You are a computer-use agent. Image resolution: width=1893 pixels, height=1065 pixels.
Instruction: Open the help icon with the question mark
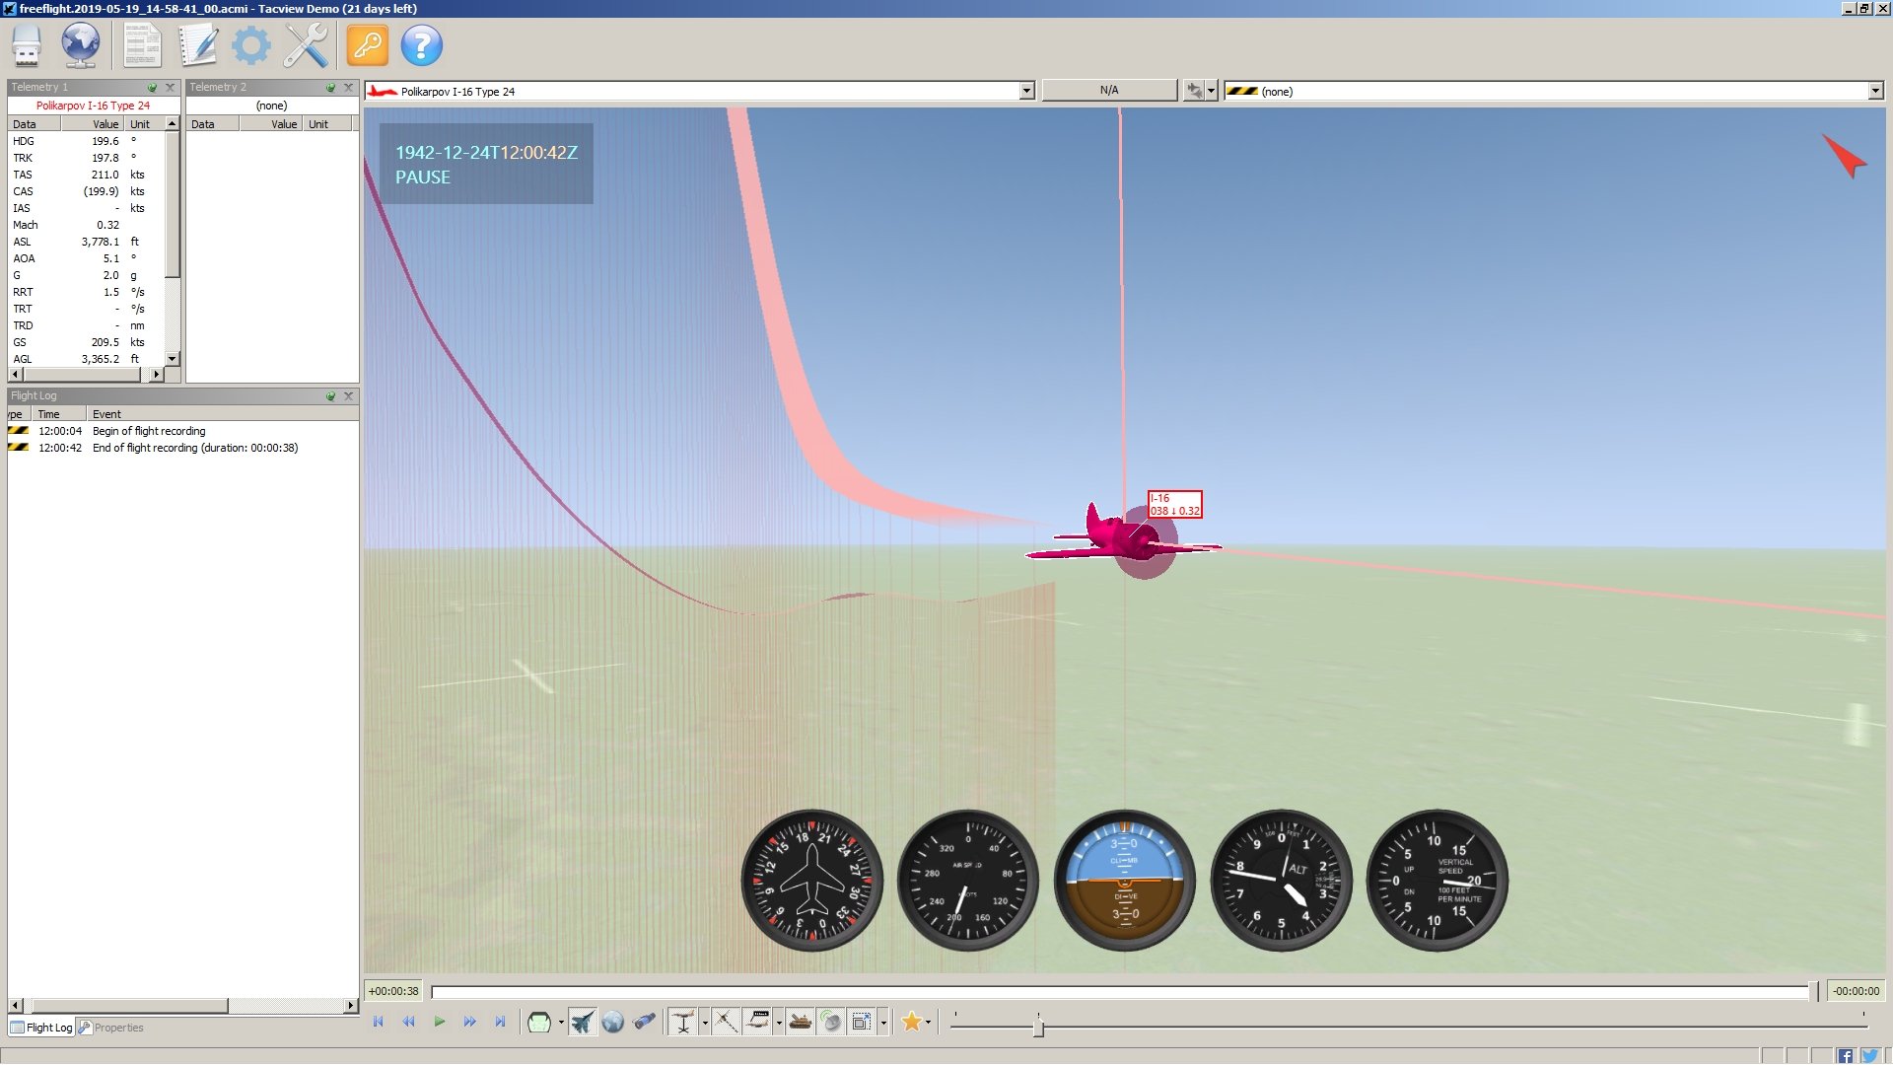(x=421, y=44)
